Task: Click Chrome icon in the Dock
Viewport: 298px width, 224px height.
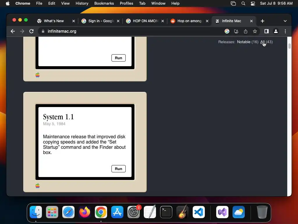Action: 101,212
